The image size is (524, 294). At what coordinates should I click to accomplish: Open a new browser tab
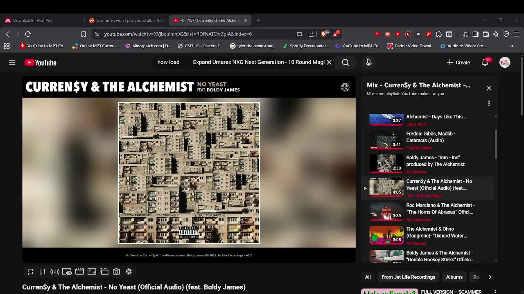(x=258, y=20)
